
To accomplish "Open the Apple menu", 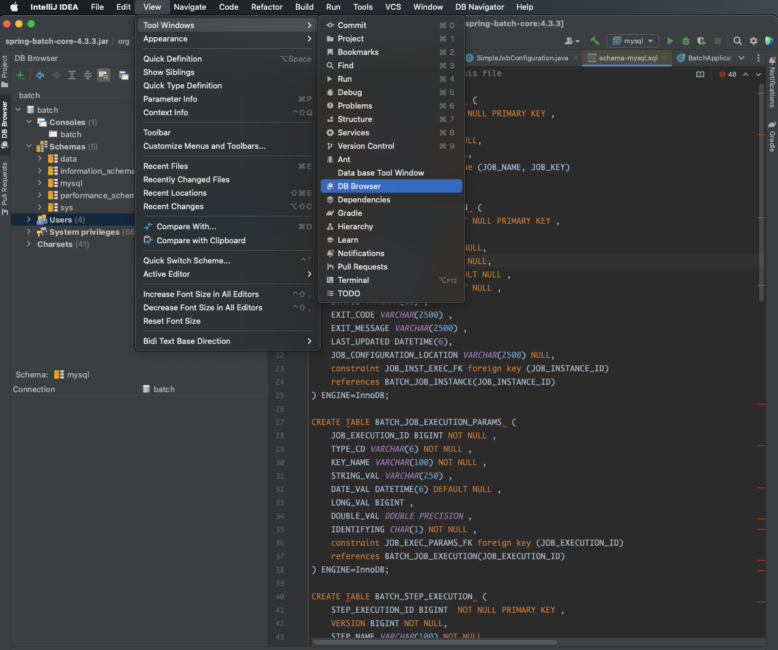I will click(x=14, y=7).
